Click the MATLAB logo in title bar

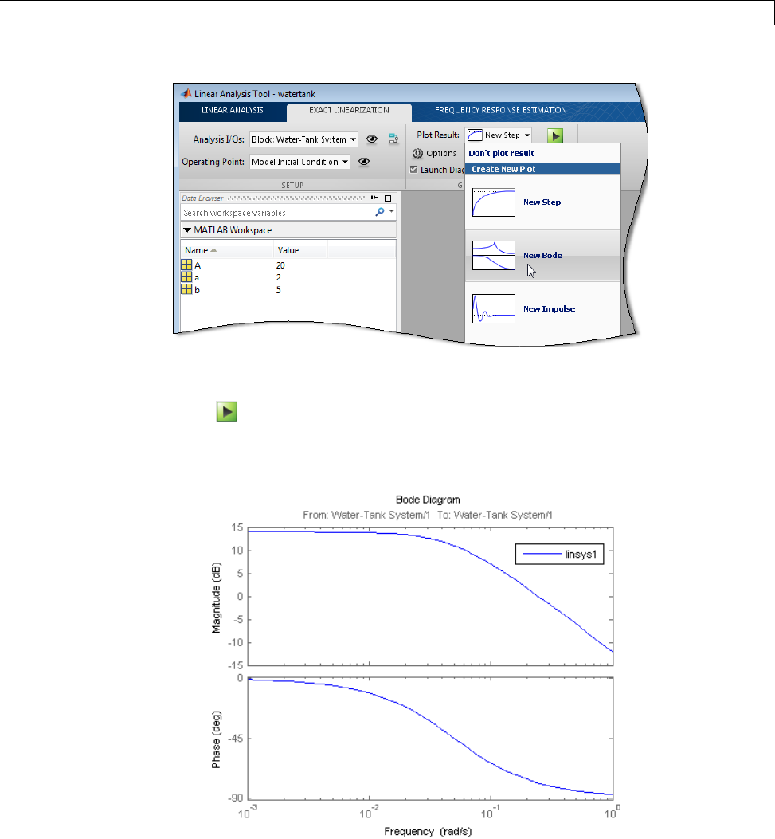[x=186, y=94]
